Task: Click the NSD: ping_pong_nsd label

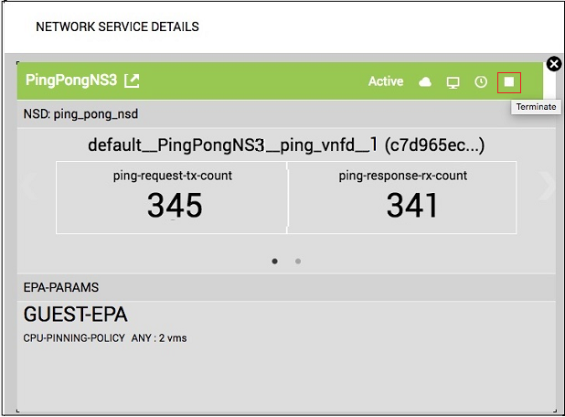Action: [x=81, y=114]
